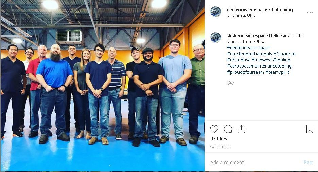Open the #proudofourteam hashtag
The image size is (318, 172).
tap(245, 72)
